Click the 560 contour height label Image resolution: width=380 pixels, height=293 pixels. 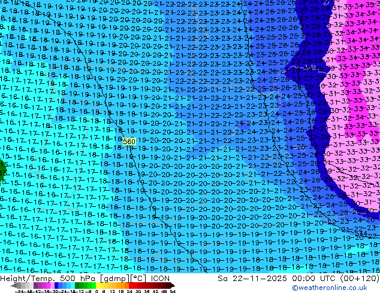click(x=129, y=142)
